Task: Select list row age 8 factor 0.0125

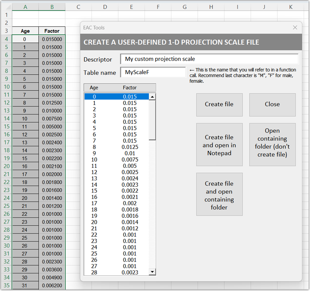Action: click(x=116, y=147)
